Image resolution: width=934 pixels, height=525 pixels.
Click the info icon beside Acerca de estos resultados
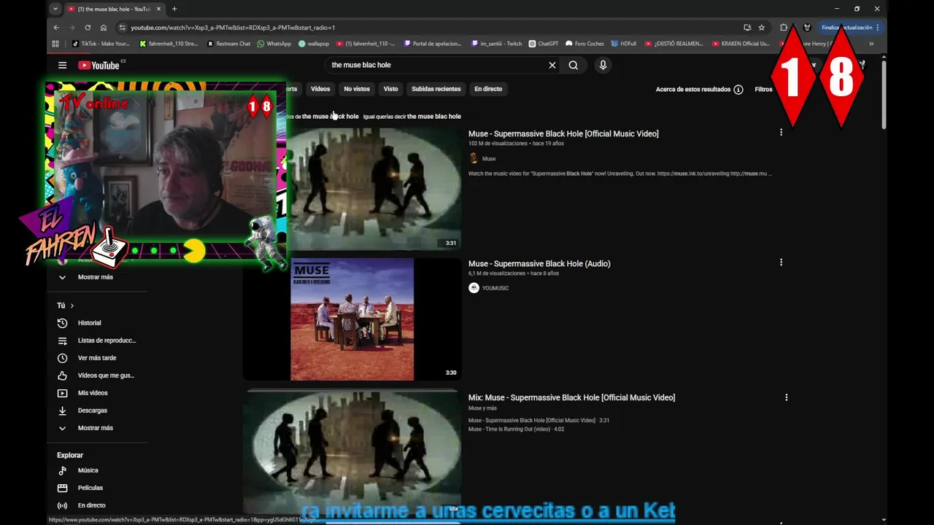738,90
